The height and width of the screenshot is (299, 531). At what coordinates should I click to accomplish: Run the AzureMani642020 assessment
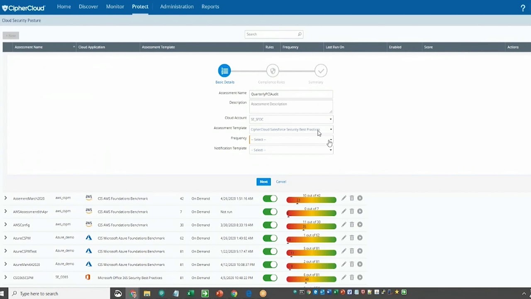pos(360,265)
